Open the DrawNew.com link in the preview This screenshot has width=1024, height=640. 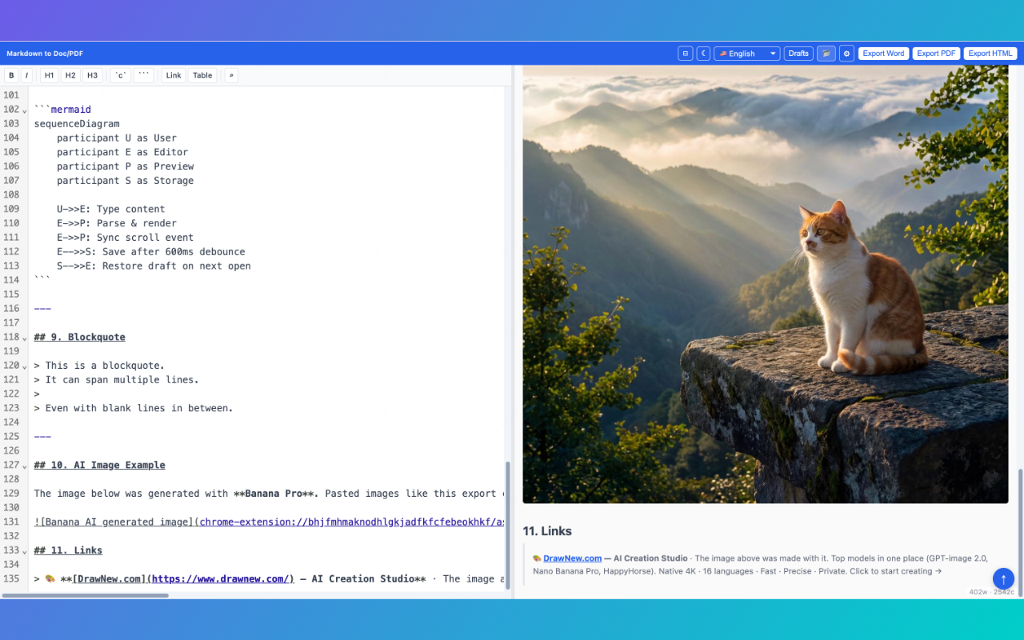click(572, 558)
